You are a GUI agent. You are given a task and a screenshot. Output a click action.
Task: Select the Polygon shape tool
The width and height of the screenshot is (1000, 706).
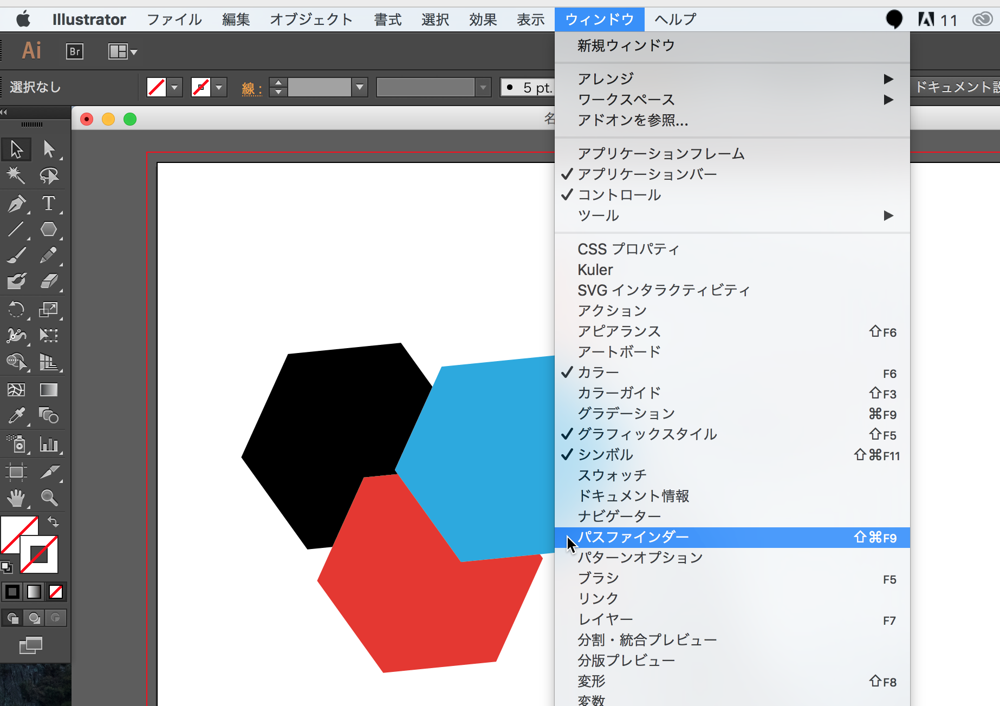coord(49,230)
